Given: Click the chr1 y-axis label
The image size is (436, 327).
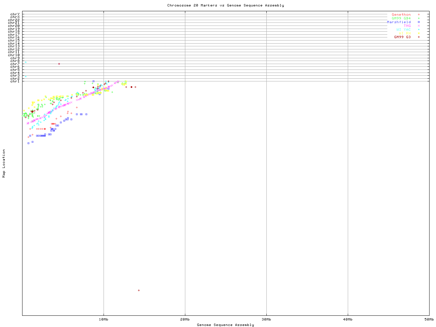Looking at the screenshot, I should point(15,81).
